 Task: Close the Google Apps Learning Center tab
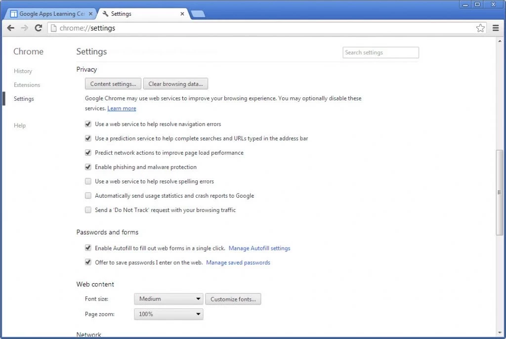(90, 14)
